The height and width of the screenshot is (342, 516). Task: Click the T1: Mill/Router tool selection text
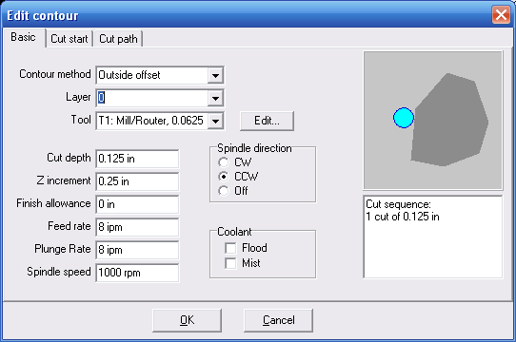pyautogui.click(x=152, y=121)
